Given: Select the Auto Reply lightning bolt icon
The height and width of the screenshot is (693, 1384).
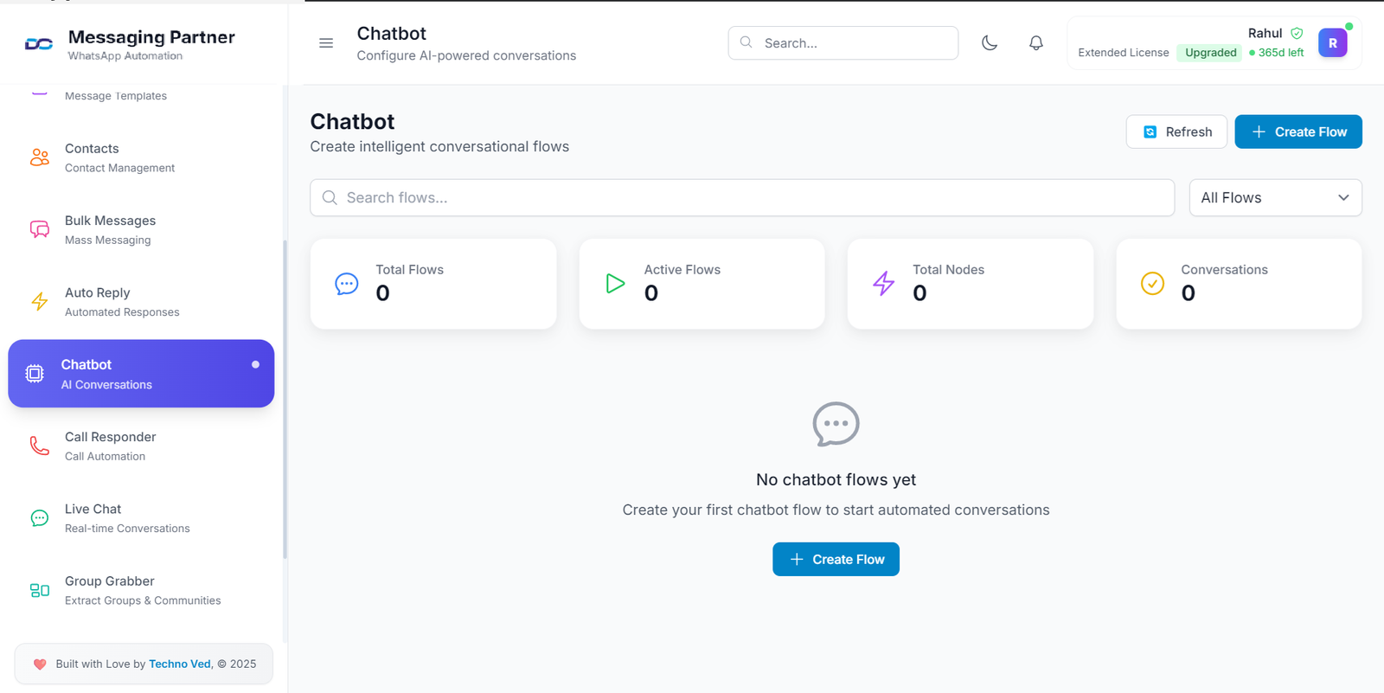Looking at the screenshot, I should tap(39, 301).
